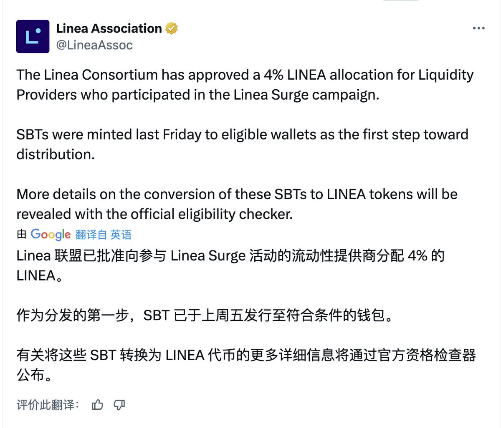
Task: Click the partially visible button at the top edge
Action: pyautogui.click(x=401, y=0)
